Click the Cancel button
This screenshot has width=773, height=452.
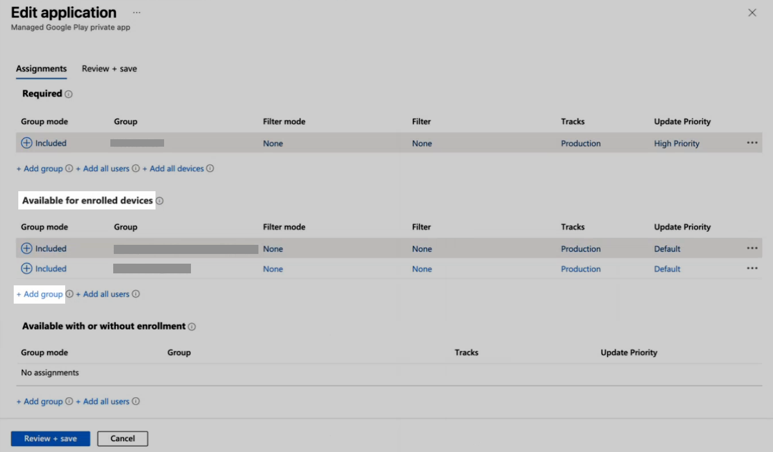click(122, 438)
